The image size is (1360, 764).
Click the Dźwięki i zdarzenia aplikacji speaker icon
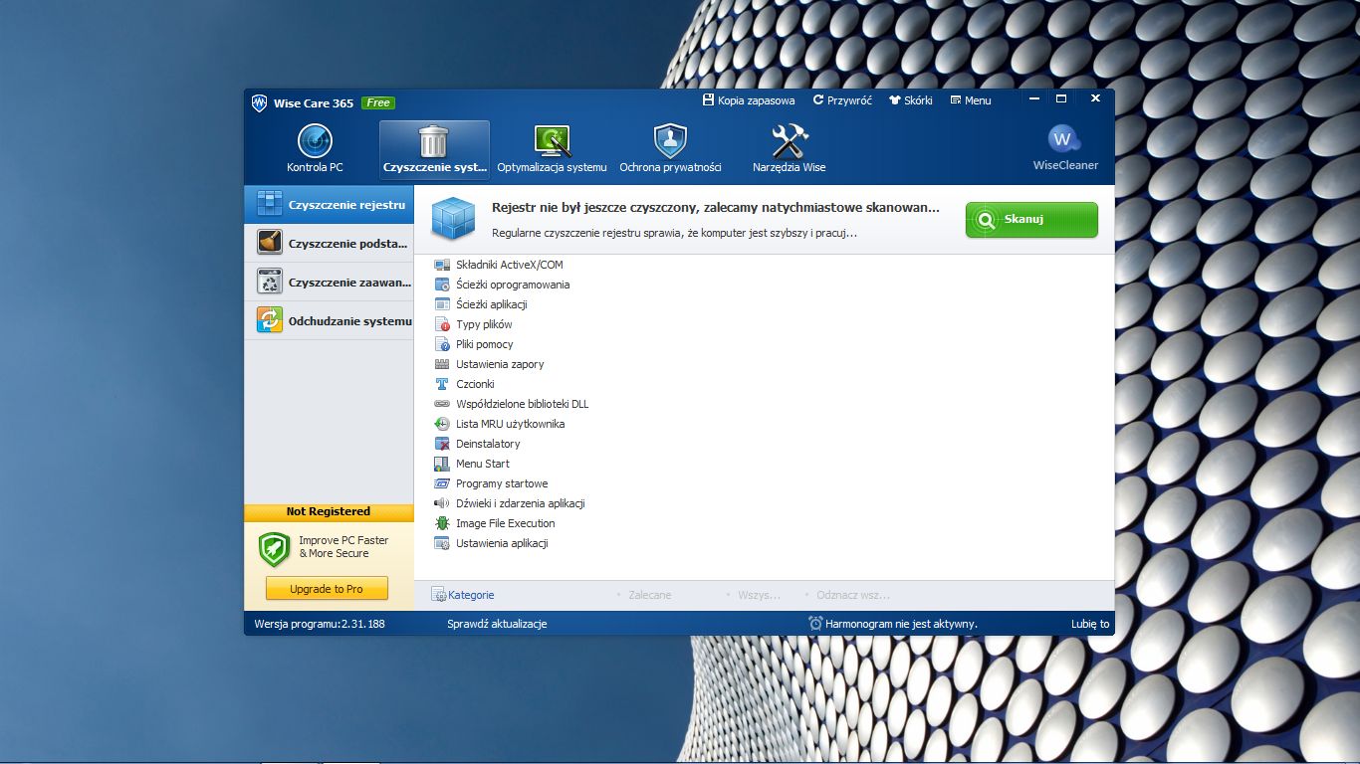(x=442, y=503)
